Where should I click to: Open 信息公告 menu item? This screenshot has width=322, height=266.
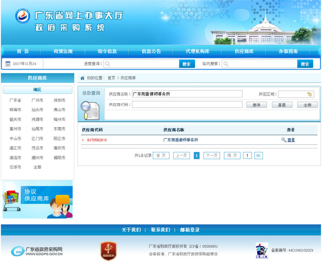click(x=151, y=51)
